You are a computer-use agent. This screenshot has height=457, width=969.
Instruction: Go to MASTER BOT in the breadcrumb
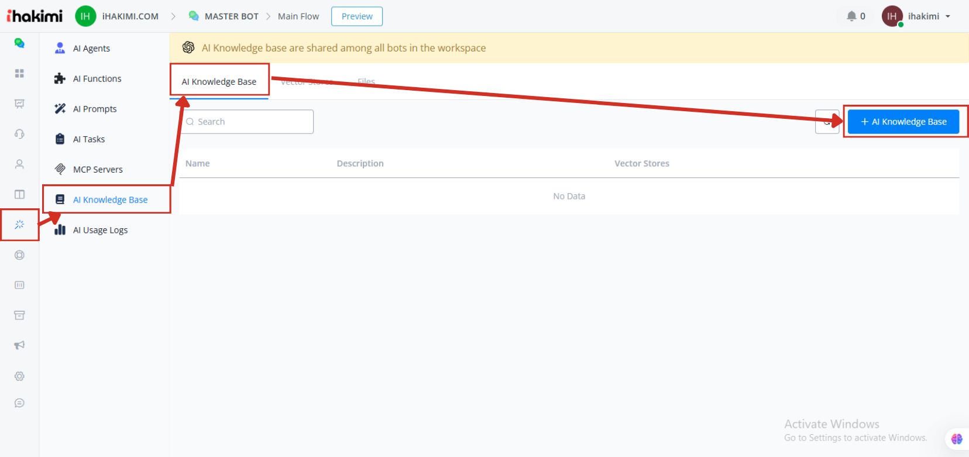231,16
